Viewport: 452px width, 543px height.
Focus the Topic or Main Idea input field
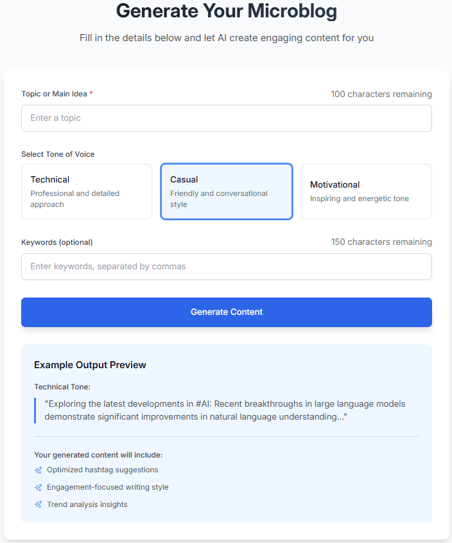(x=226, y=118)
